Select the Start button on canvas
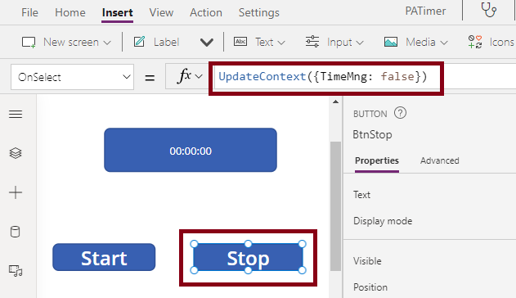The width and height of the screenshot is (516, 298). click(x=104, y=257)
